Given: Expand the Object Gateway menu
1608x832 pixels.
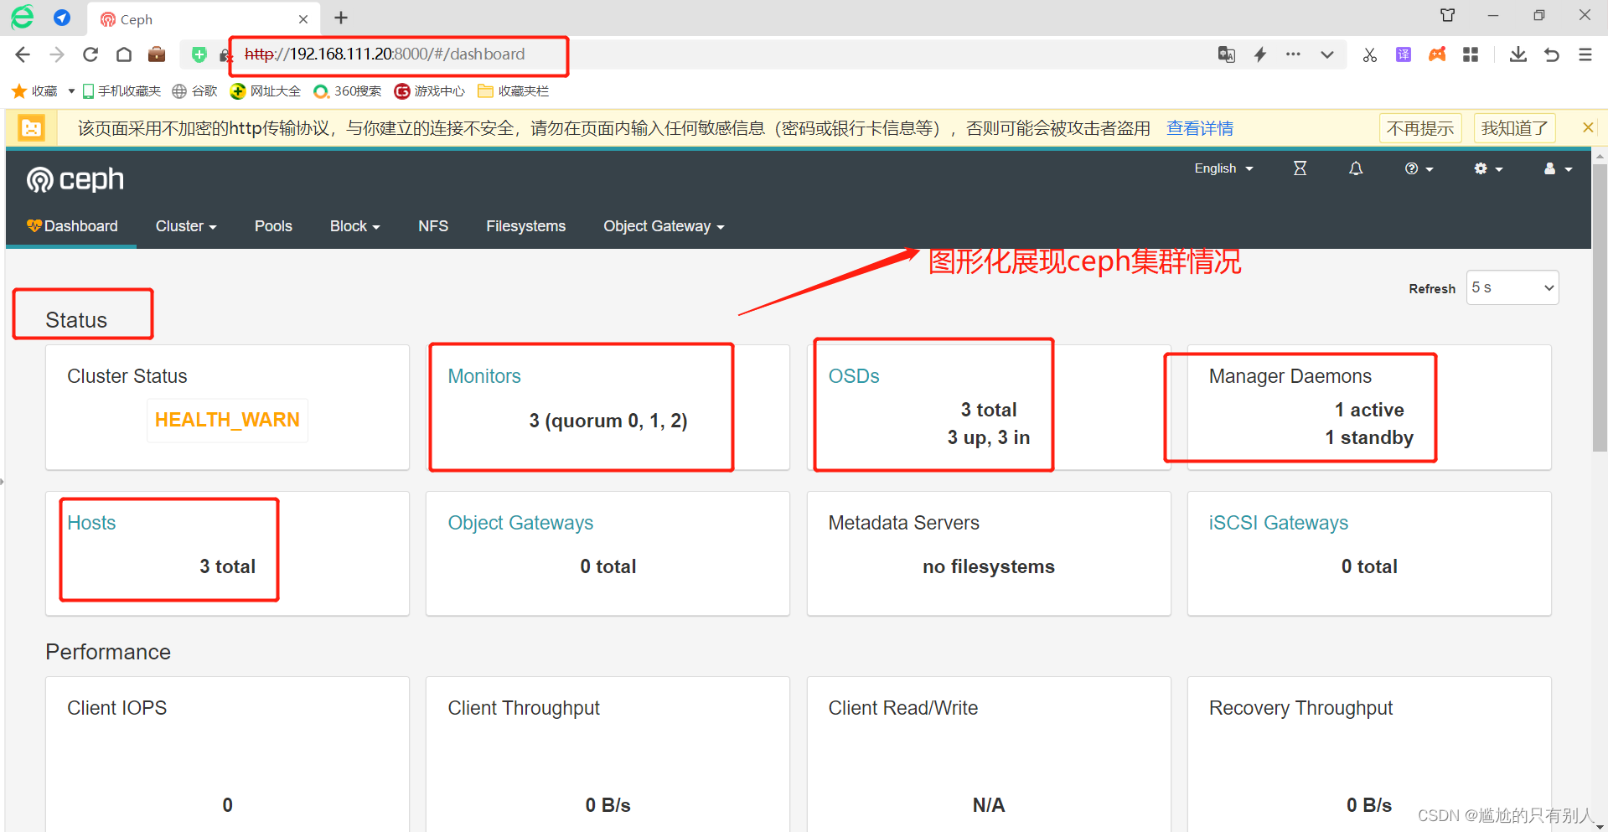Looking at the screenshot, I should tap(664, 226).
